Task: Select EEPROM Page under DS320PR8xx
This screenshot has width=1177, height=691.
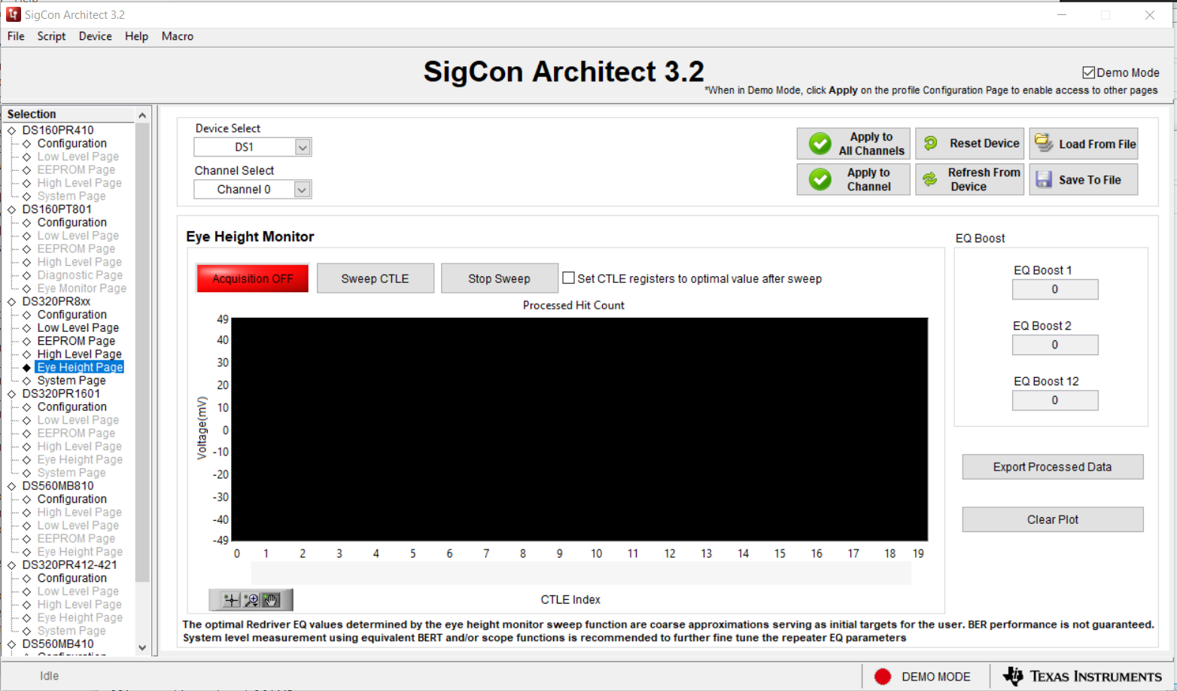Action: click(76, 341)
